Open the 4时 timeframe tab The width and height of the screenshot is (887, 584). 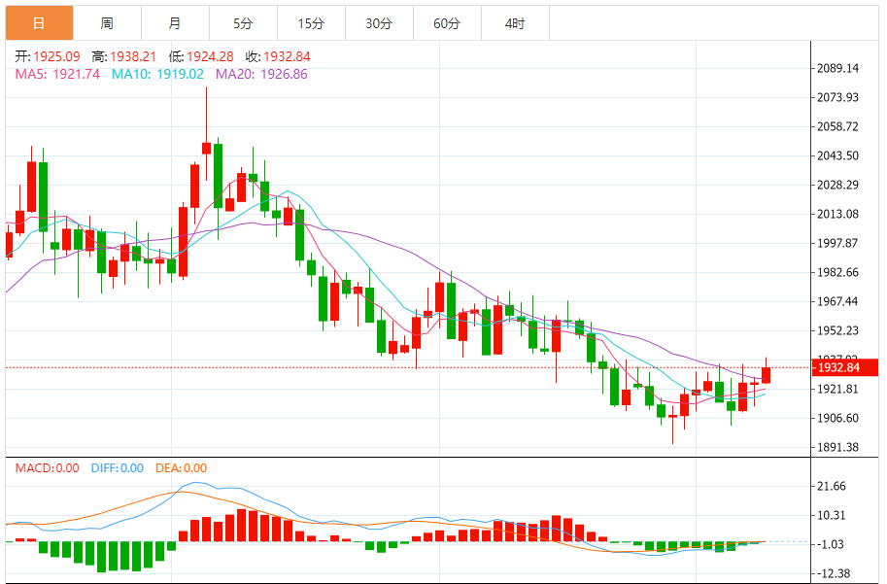click(x=515, y=23)
